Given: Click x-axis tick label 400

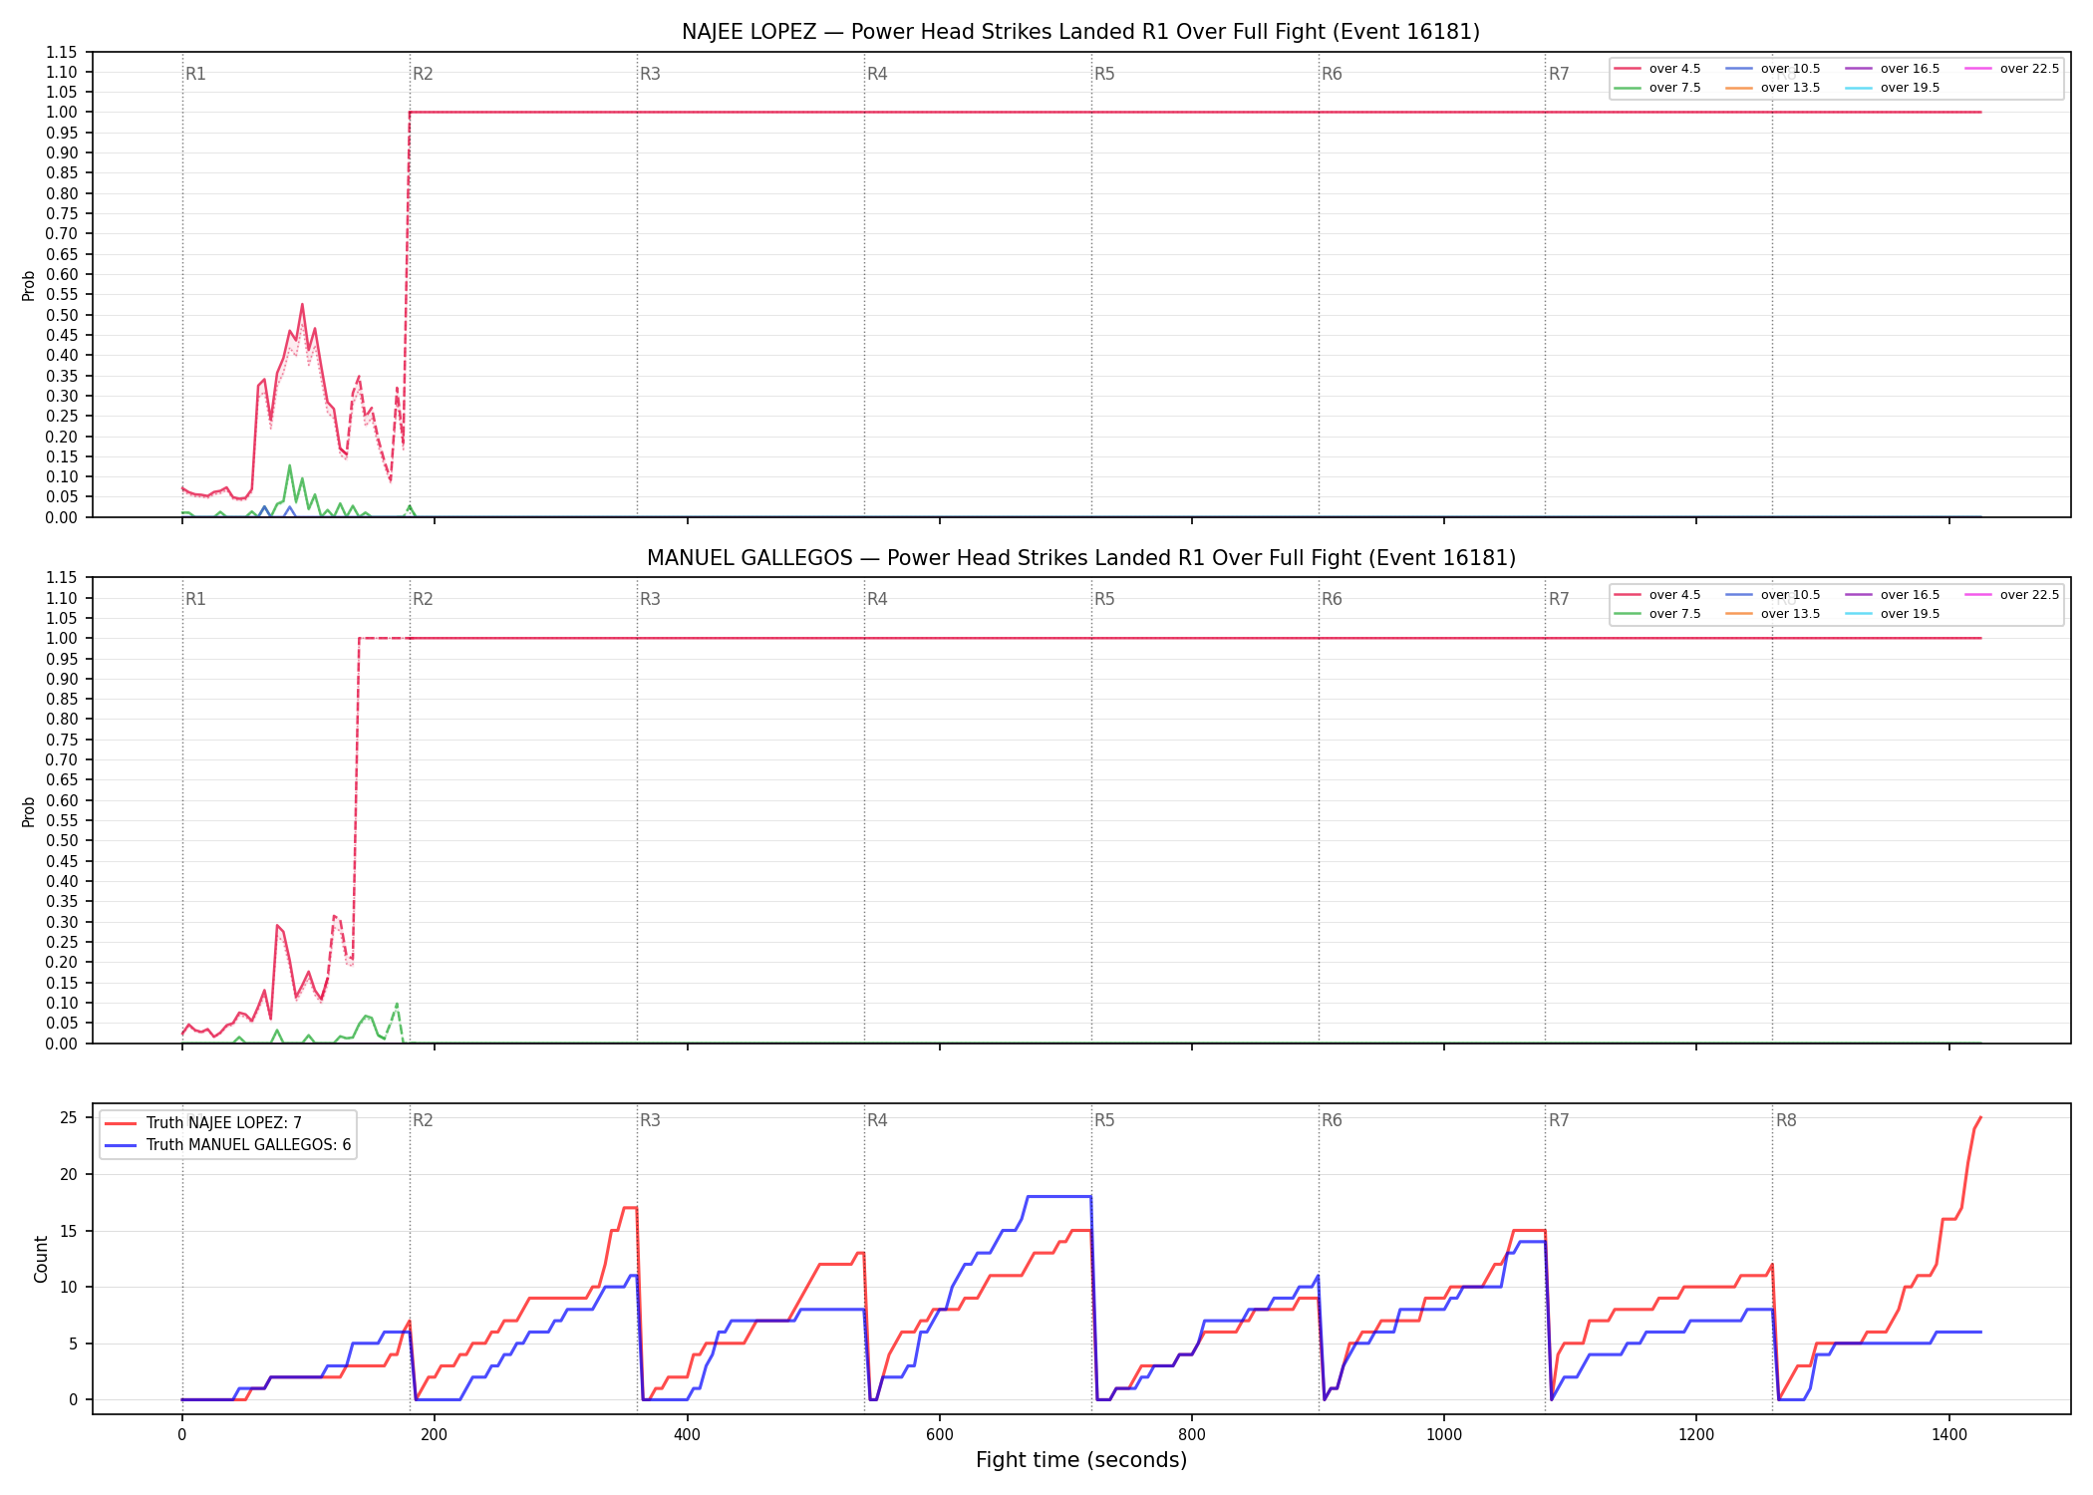Looking at the screenshot, I should point(687,1435).
